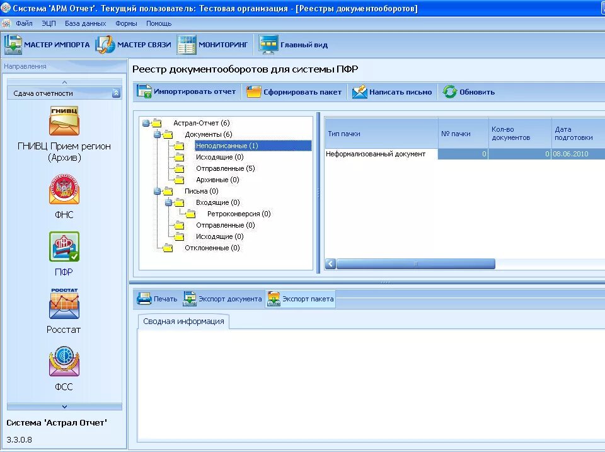Click the table scrollbar left arrow
This screenshot has width=605, height=452.
point(331,264)
